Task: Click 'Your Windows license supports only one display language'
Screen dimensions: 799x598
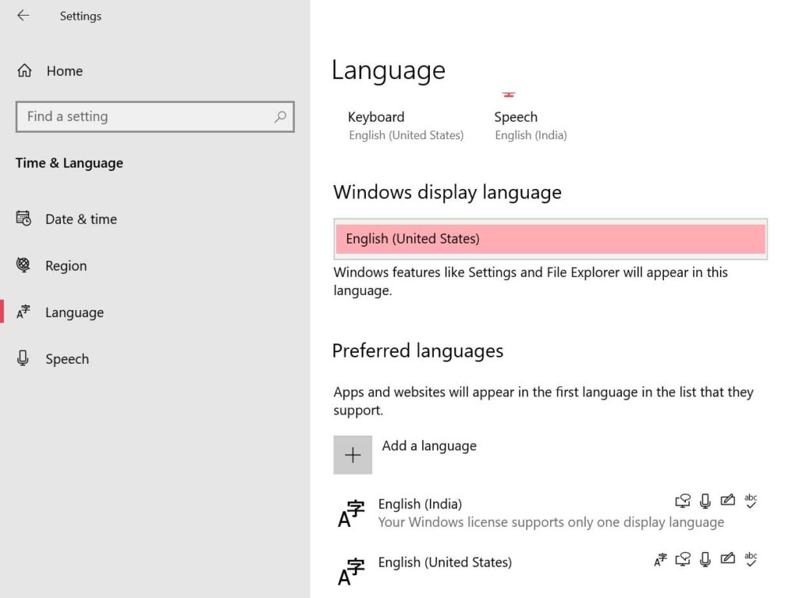Action: 551,522
